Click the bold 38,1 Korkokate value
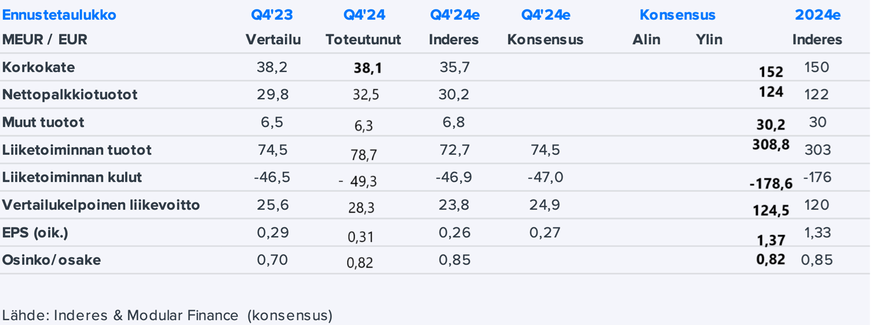 tap(367, 68)
